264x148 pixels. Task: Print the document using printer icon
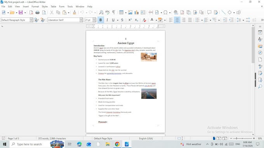[x=37, y=12]
